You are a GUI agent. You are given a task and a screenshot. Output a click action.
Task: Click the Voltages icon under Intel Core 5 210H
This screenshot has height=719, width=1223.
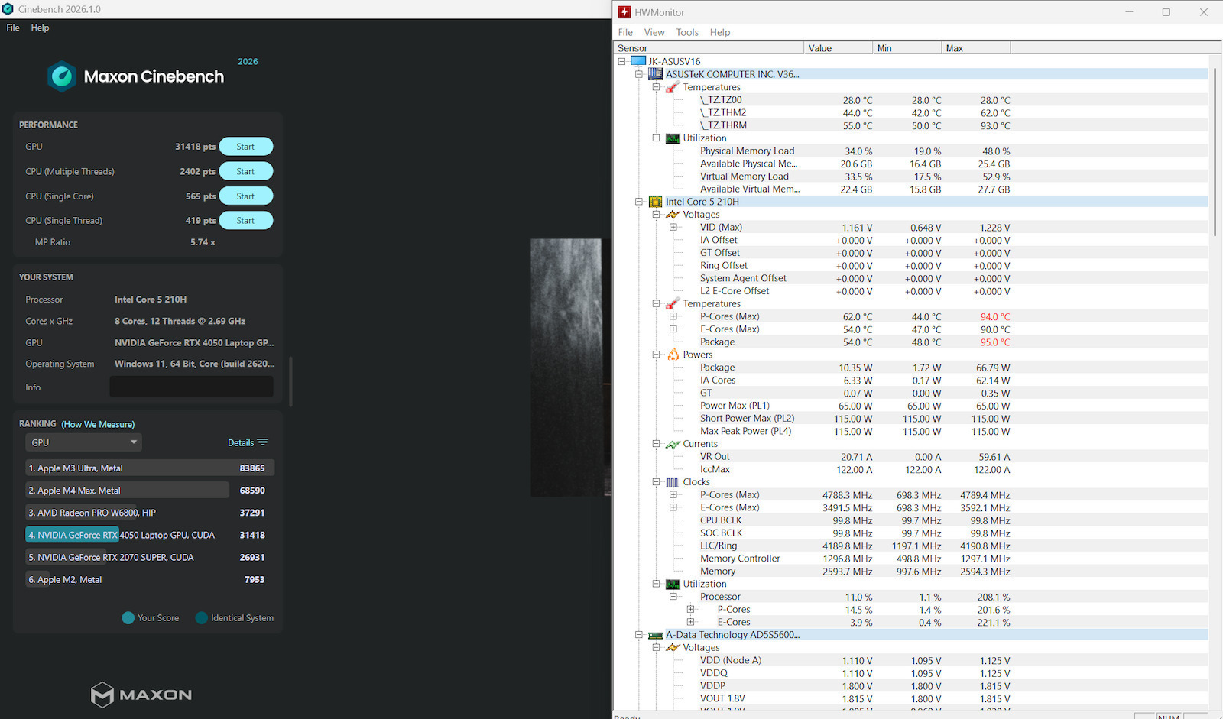pos(673,215)
